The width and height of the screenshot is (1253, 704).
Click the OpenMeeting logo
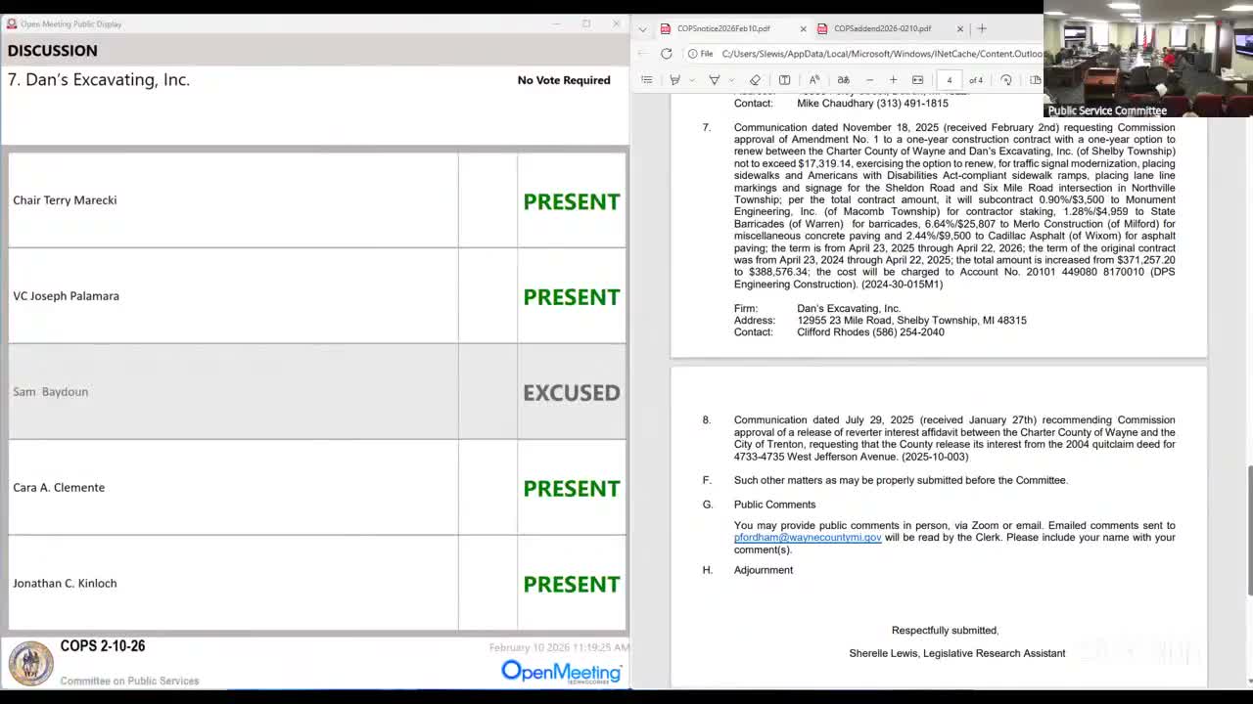(x=561, y=671)
